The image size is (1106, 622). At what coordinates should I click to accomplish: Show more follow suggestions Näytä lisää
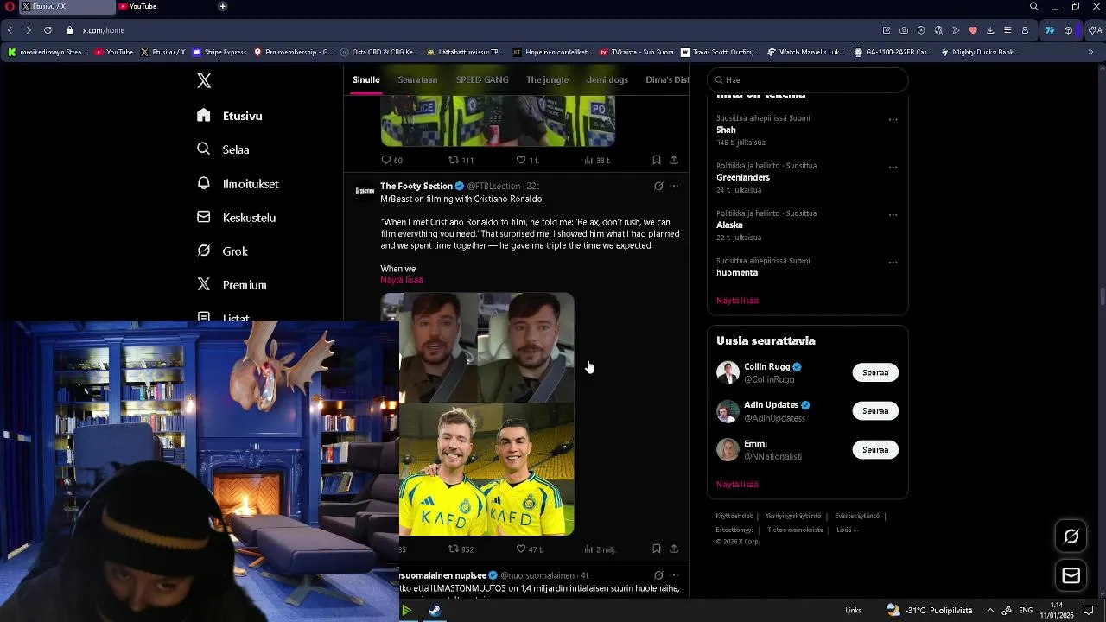point(737,485)
